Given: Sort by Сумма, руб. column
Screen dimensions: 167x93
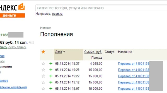Looking at the screenshot, I should tap(93, 52).
